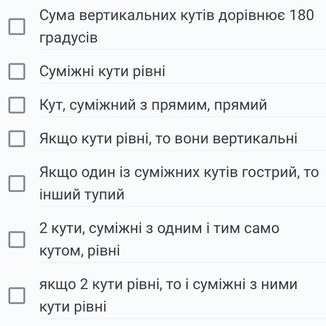Check the box for '2 кути, суміжні з одним'
The image size is (326, 326).
click(17, 240)
